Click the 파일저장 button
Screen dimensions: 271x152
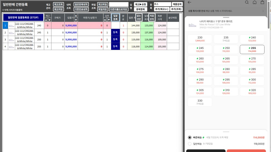click(x=103, y=9)
